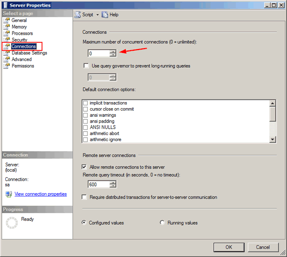
Task: Minimize the Server Properties window
Action: coord(267,5)
